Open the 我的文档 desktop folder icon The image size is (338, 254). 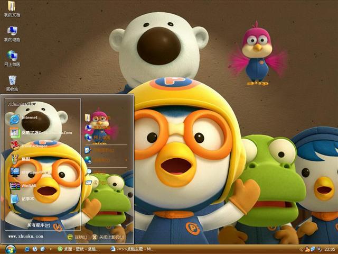click(12, 8)
